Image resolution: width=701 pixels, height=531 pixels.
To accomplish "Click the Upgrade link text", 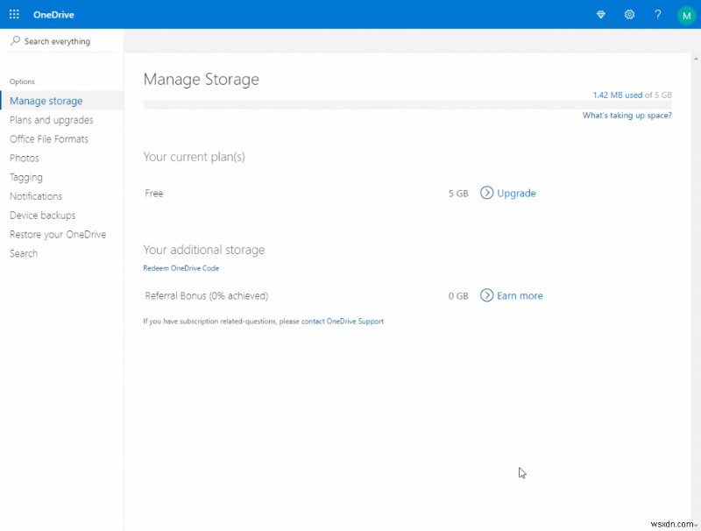I will [516, 193].
